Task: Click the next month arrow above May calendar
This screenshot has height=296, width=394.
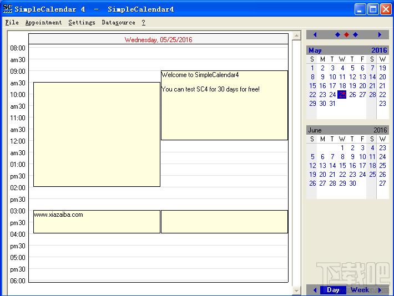Action: click(380, 35)
